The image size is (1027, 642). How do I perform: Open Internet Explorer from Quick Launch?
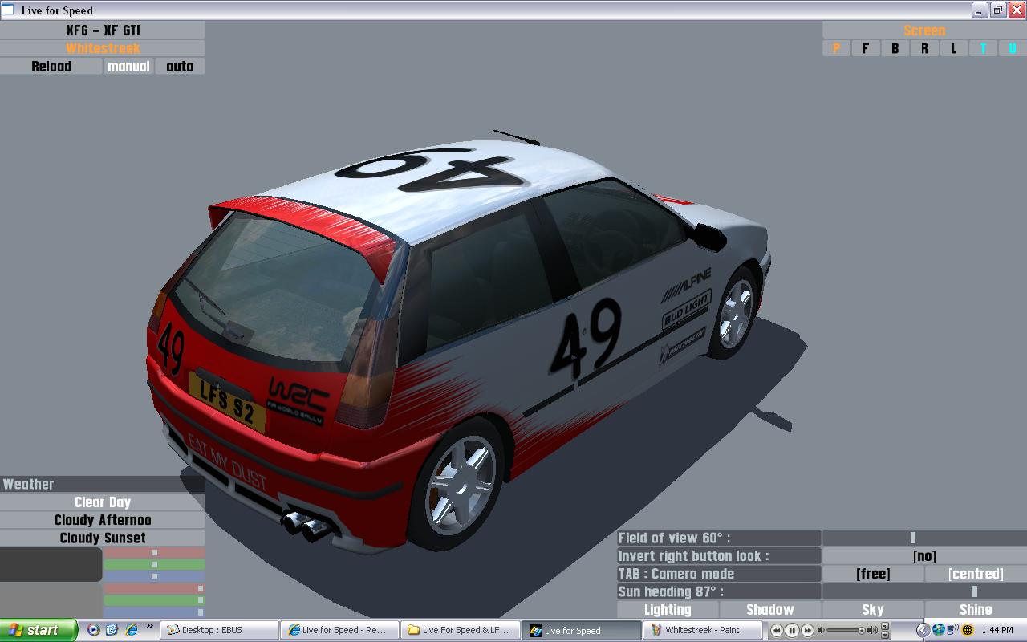131,630
